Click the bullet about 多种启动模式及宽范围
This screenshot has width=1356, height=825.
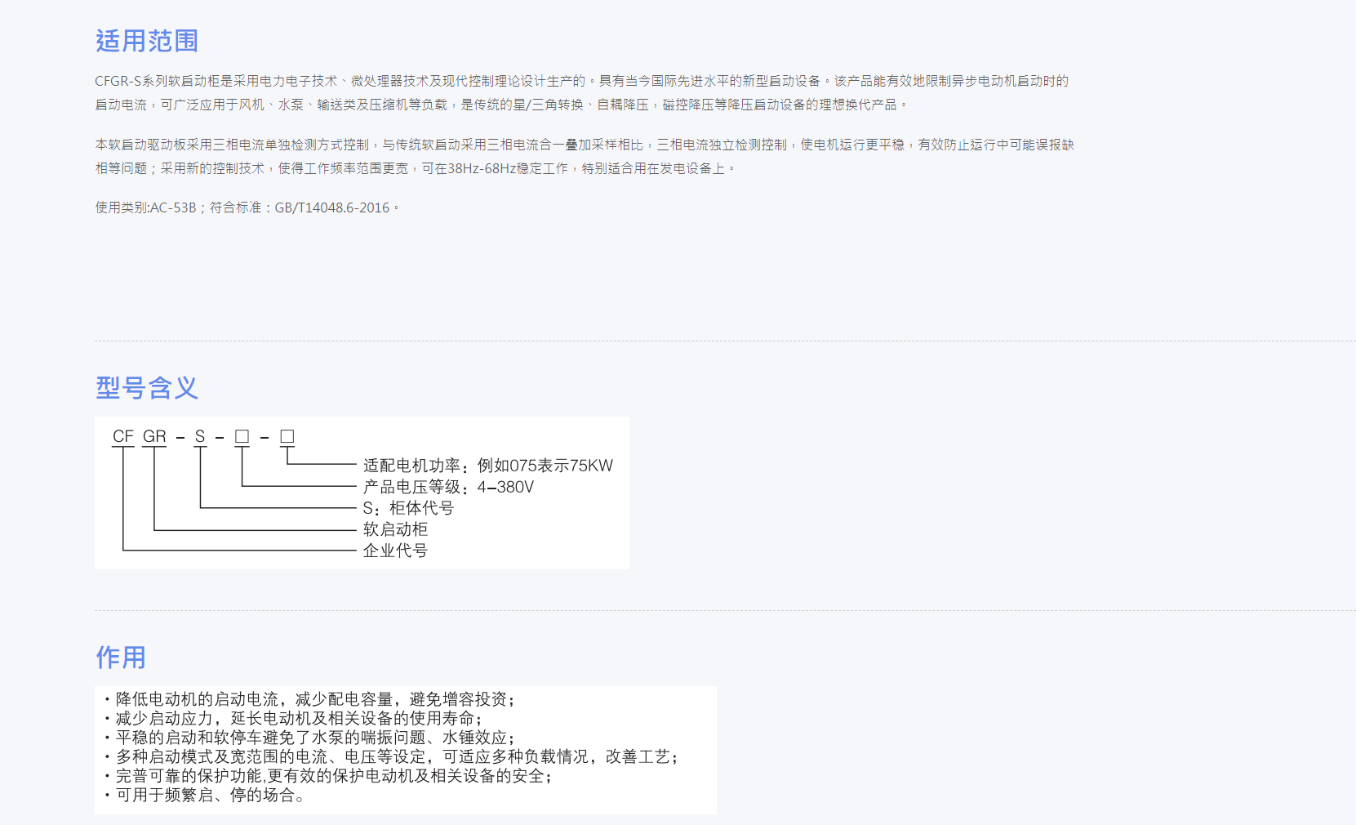(396, 757)
